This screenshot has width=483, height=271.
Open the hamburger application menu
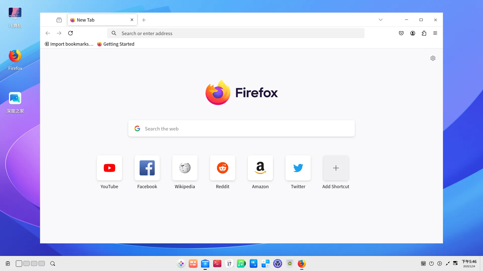[x=435, y=33]
